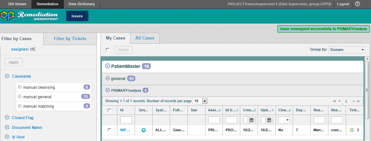Open the Updated date calendar picker
Viewport: 371px width, 141px height.
pyautogui.click(x=269, y=120)
